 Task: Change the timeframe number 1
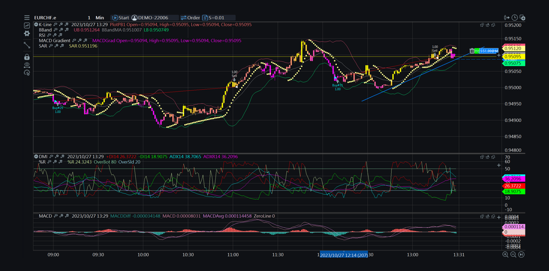[89, 18]
